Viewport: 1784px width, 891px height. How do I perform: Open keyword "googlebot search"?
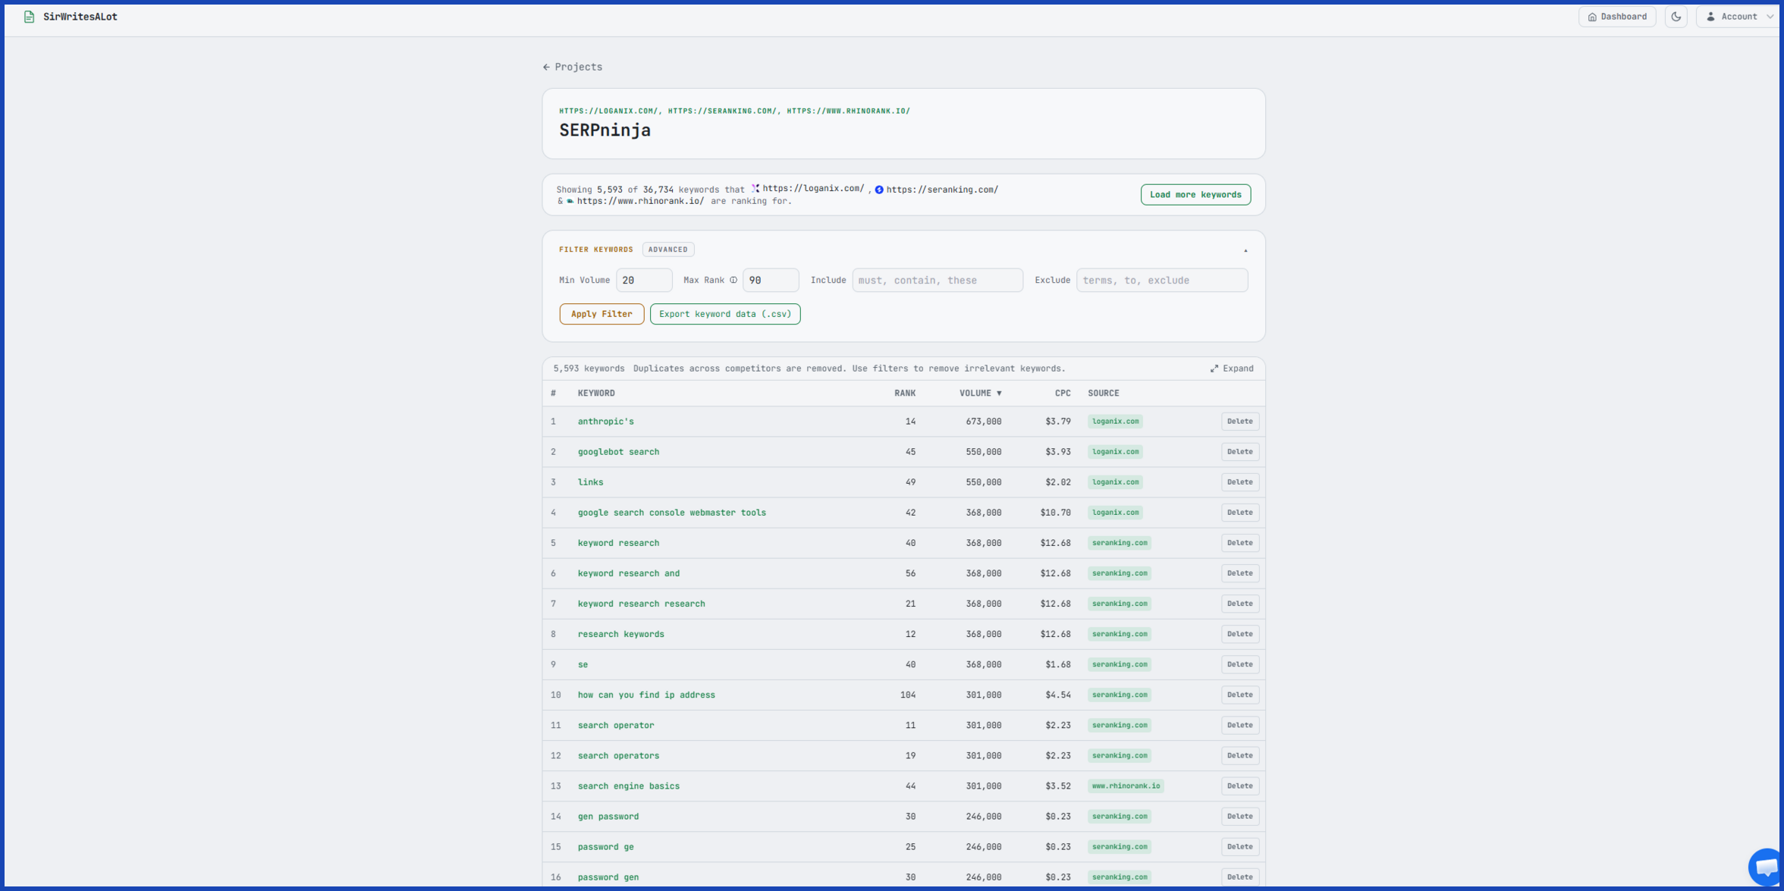coord(618,452)
